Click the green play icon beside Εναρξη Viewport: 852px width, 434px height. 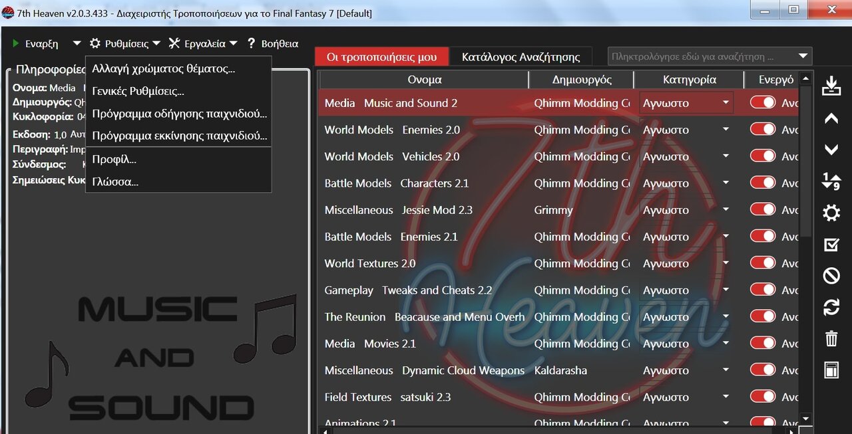click(16, 44)
